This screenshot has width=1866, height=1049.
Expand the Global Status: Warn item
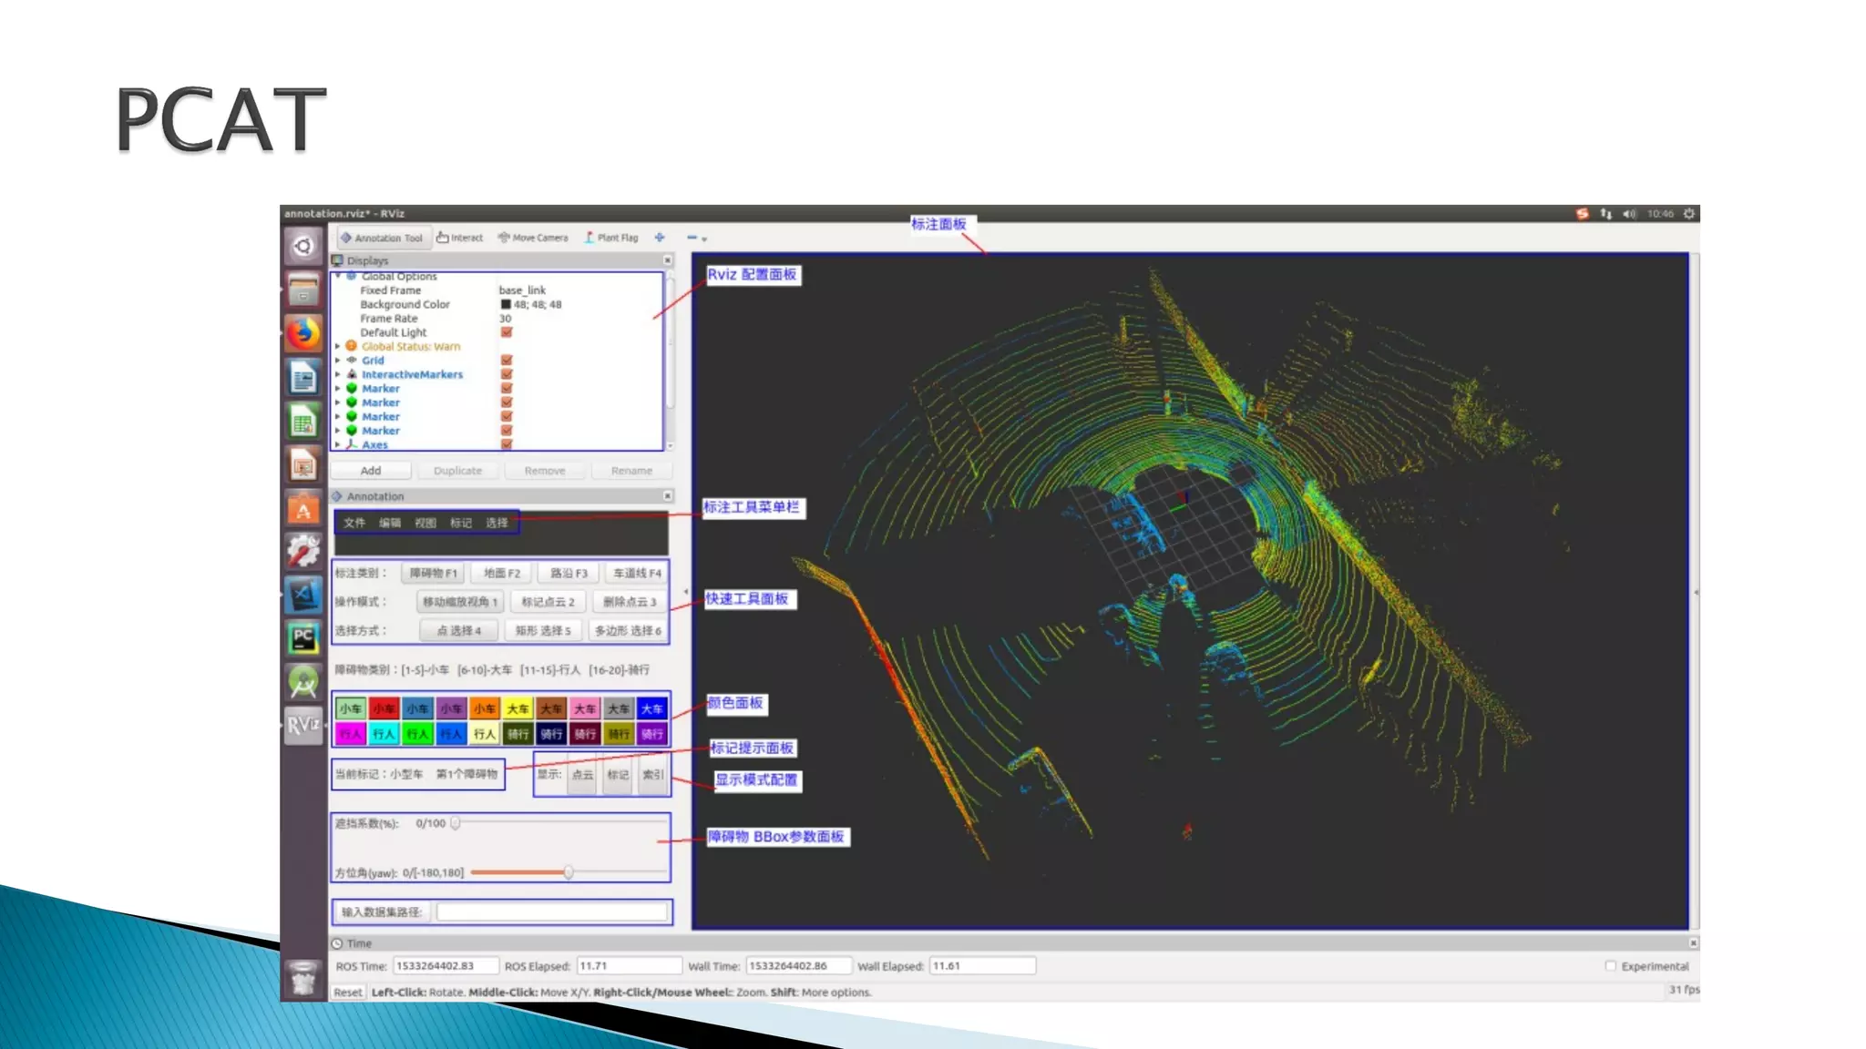click(x=338, y=346)
